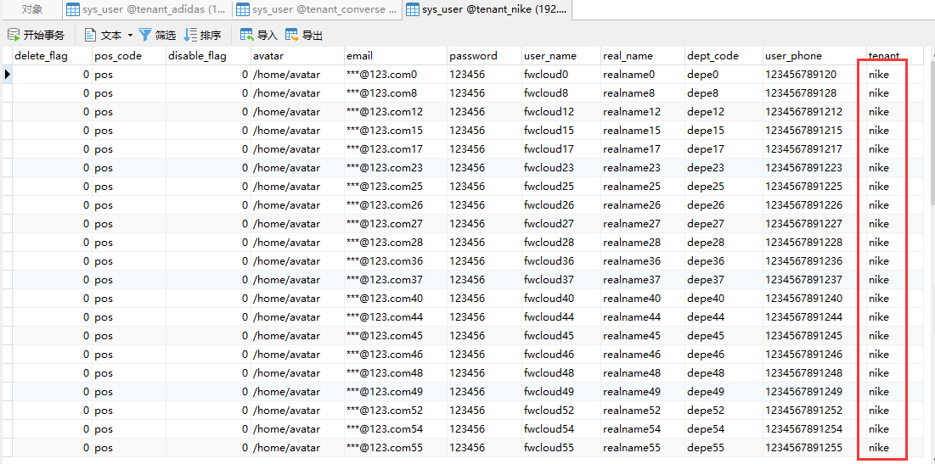The height and width of the screenshot is (464, 935).
Task: Click the cell with realname40
Action: pyautogui.click(x=631, y=299)
